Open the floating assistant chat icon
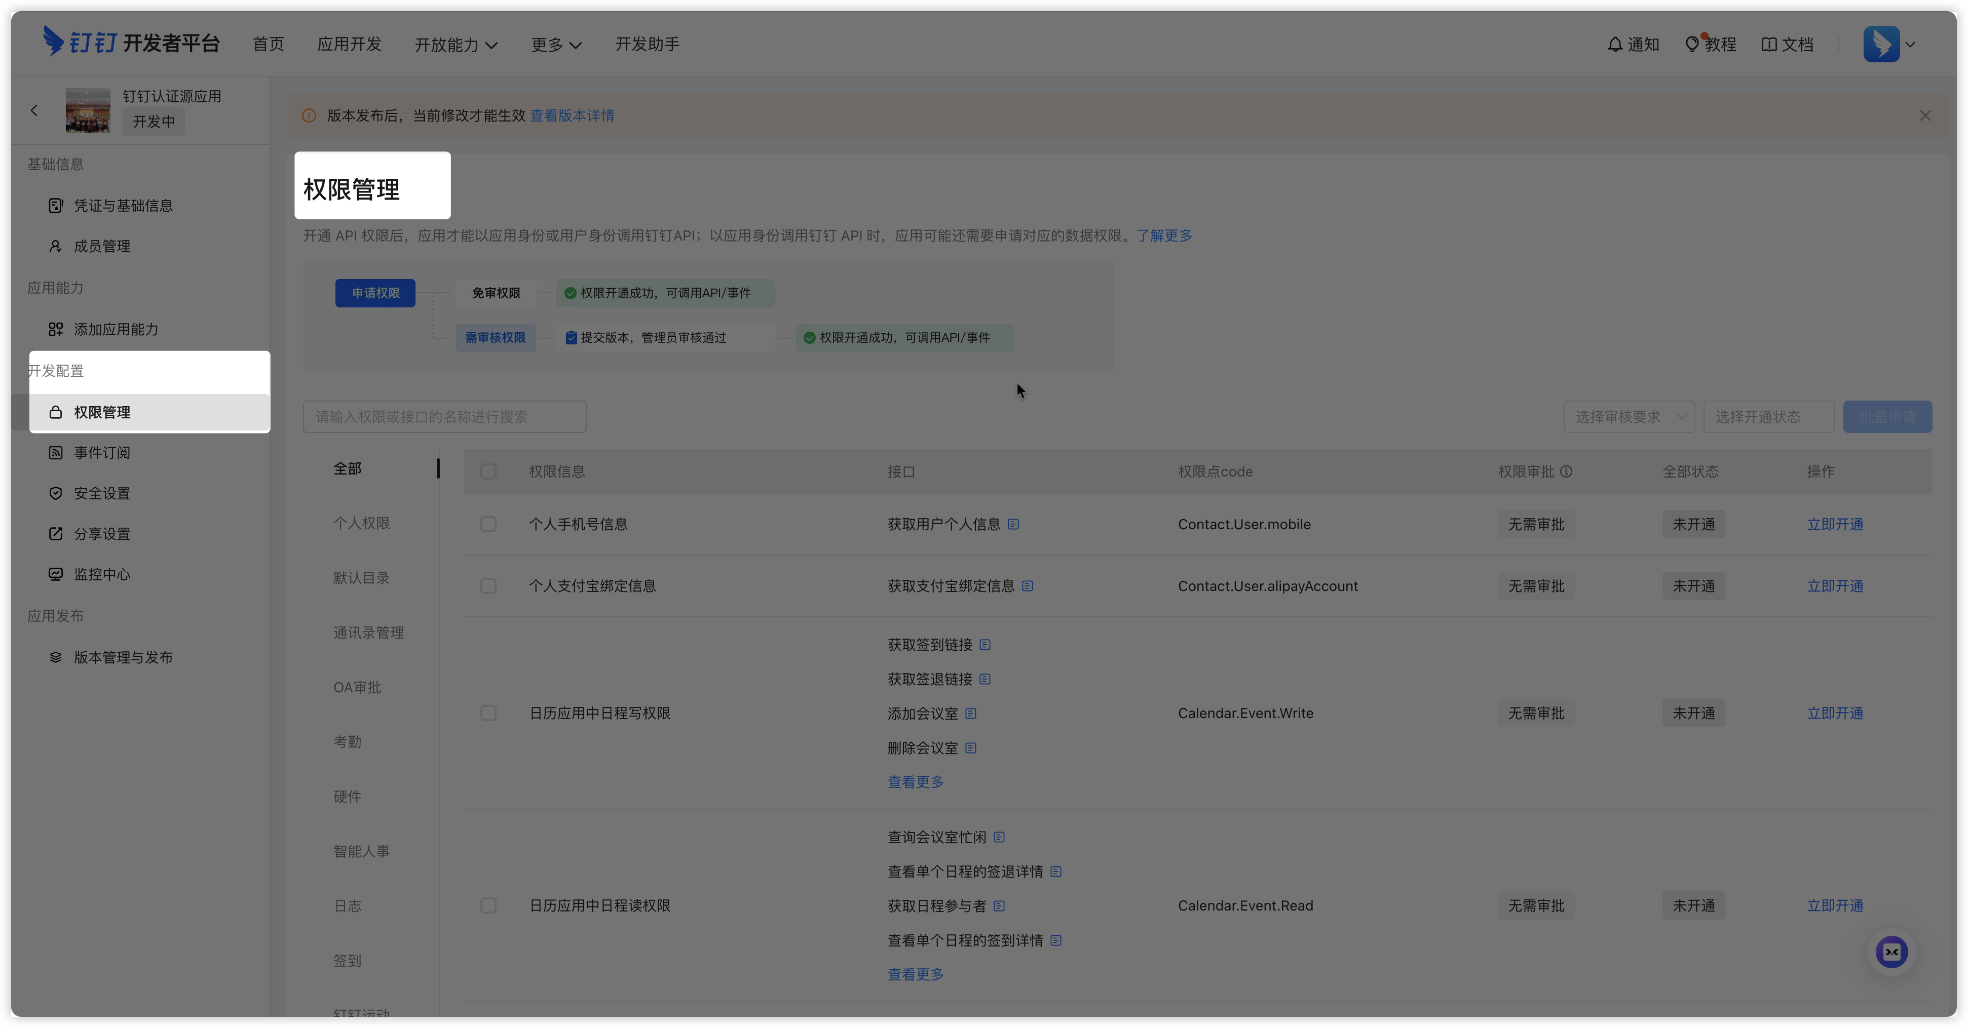This screenshot has width=1968, height=1028. (1891, 952)
